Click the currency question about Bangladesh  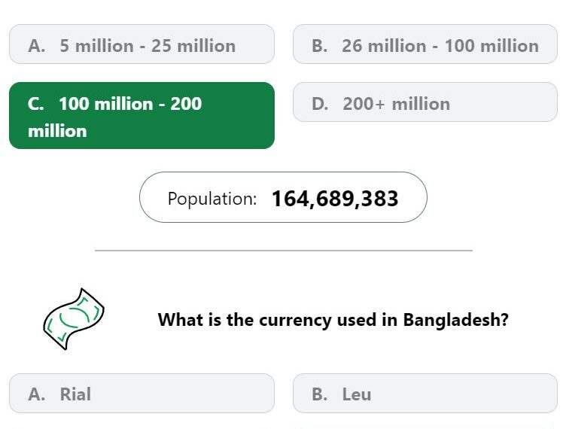pos(333,320)
